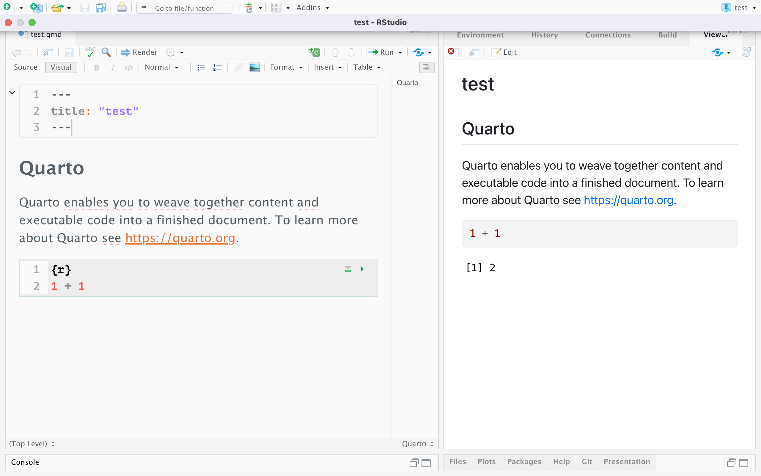761x476 pixels.
Task: Expand the Format menu dropdown
Action: tap(286, 67)
